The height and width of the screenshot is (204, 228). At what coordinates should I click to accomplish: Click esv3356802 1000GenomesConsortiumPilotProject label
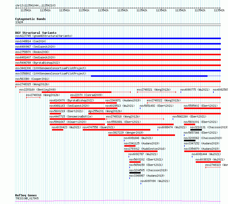(51, 73)
